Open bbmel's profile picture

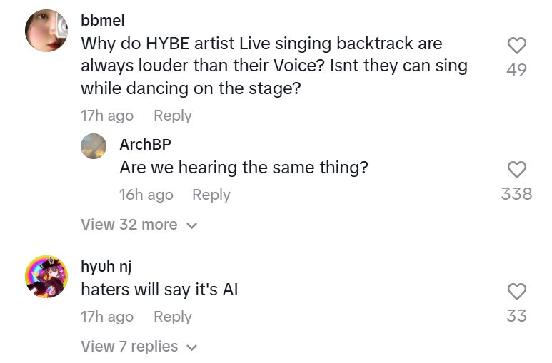[46, 31]
